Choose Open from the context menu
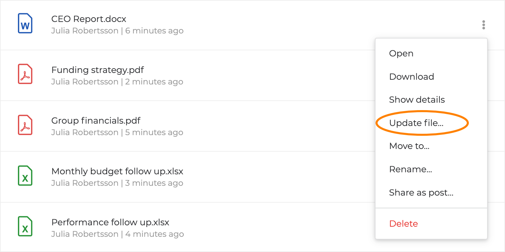 [401, 54]
